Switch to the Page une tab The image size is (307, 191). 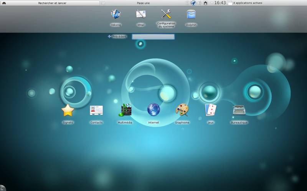click(x=143, y=3)
